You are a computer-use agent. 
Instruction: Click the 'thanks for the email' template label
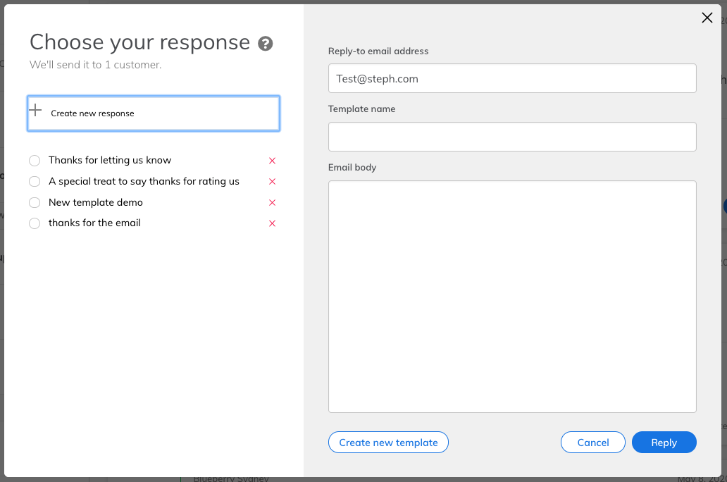(x=94, y=223)
